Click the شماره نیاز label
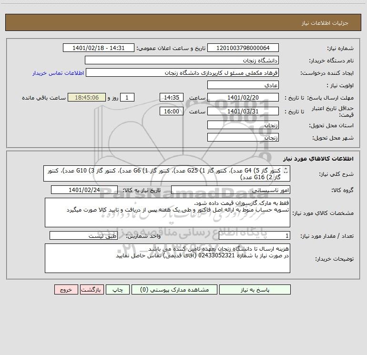367x355 pixels. click(x=340, y=49)
